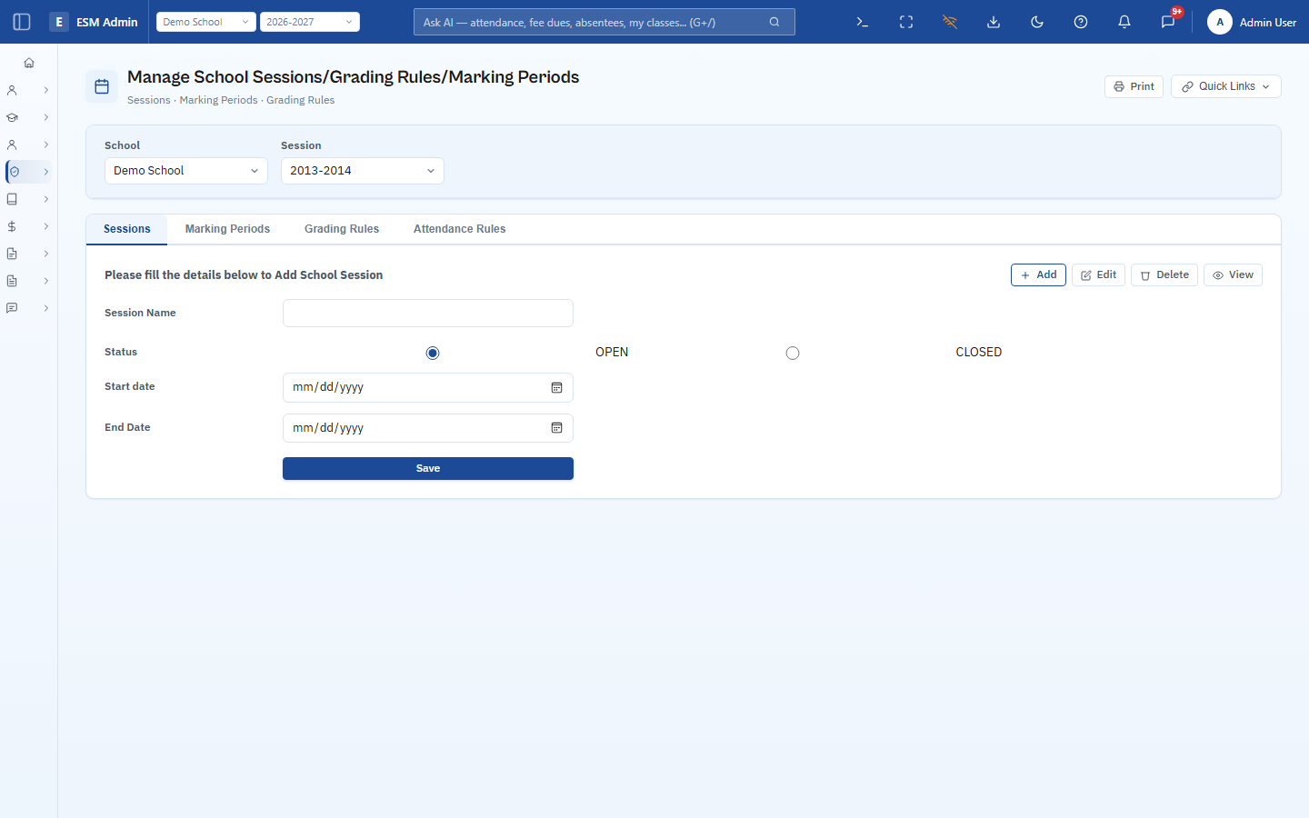Expand chevron next to dollar sign icon
Viewport: 1309px width, 818px height.
[45, 226]
